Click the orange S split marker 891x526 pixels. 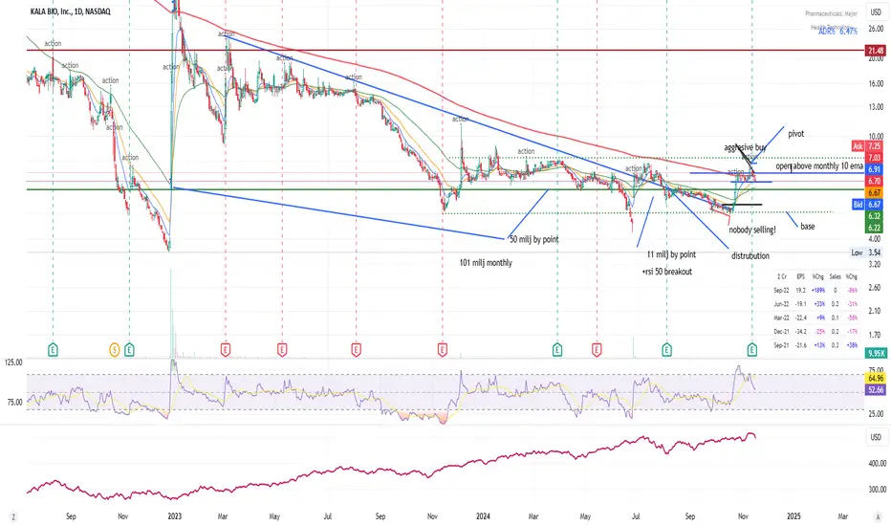(114, 350)
